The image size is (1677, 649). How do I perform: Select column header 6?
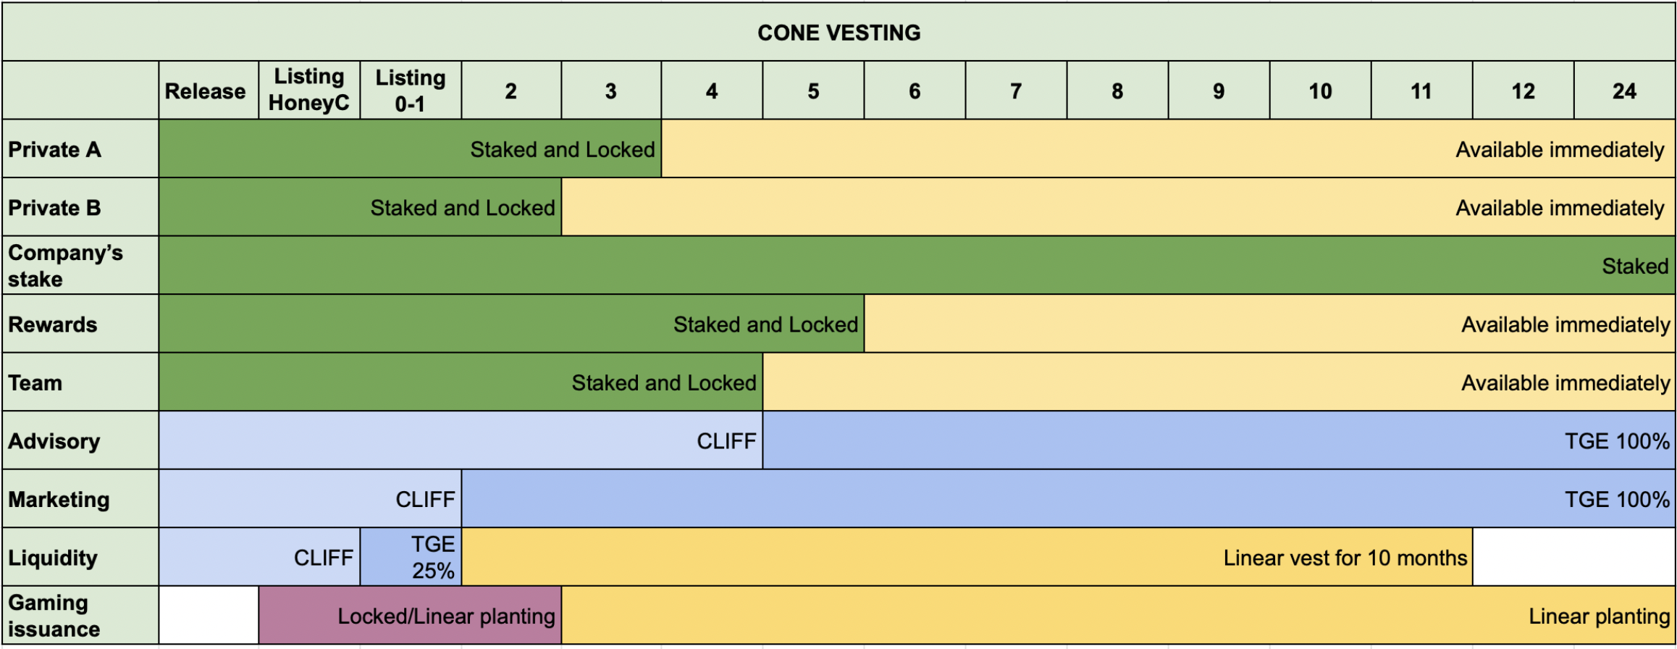(915, 91)
